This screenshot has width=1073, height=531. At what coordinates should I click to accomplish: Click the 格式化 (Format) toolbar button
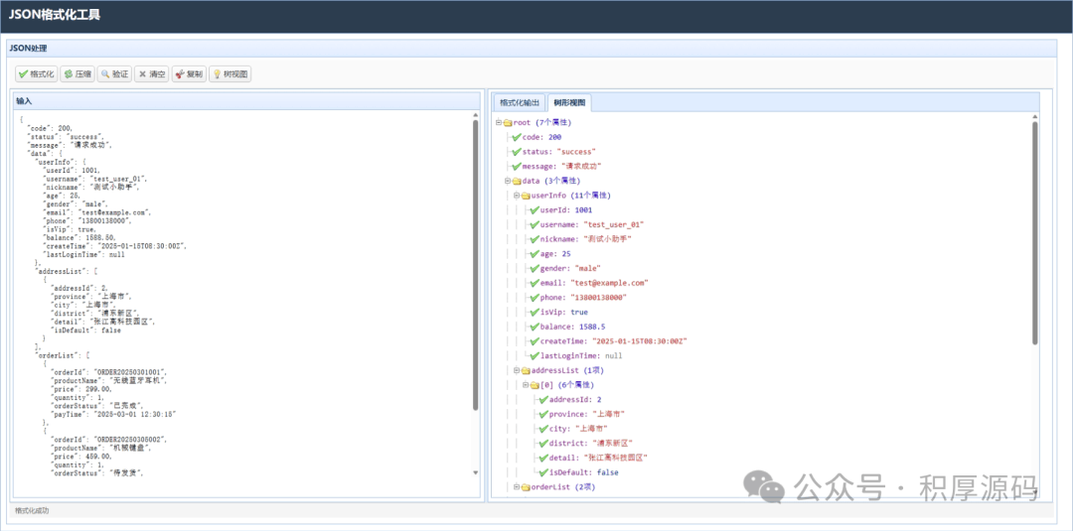[37, 74]
